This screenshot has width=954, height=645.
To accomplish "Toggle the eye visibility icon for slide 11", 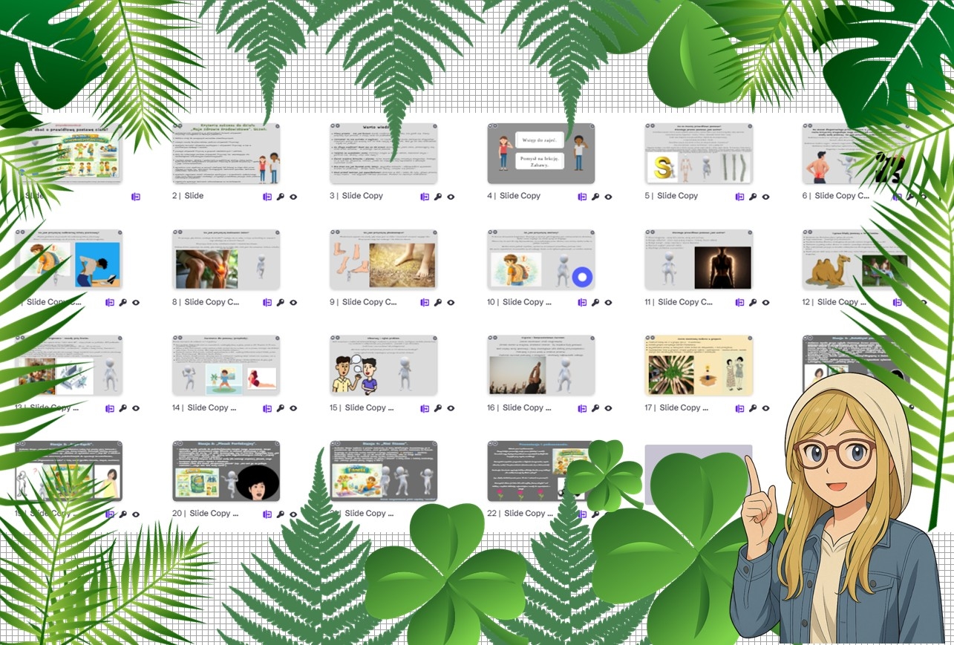I will (x=765, y=302).
